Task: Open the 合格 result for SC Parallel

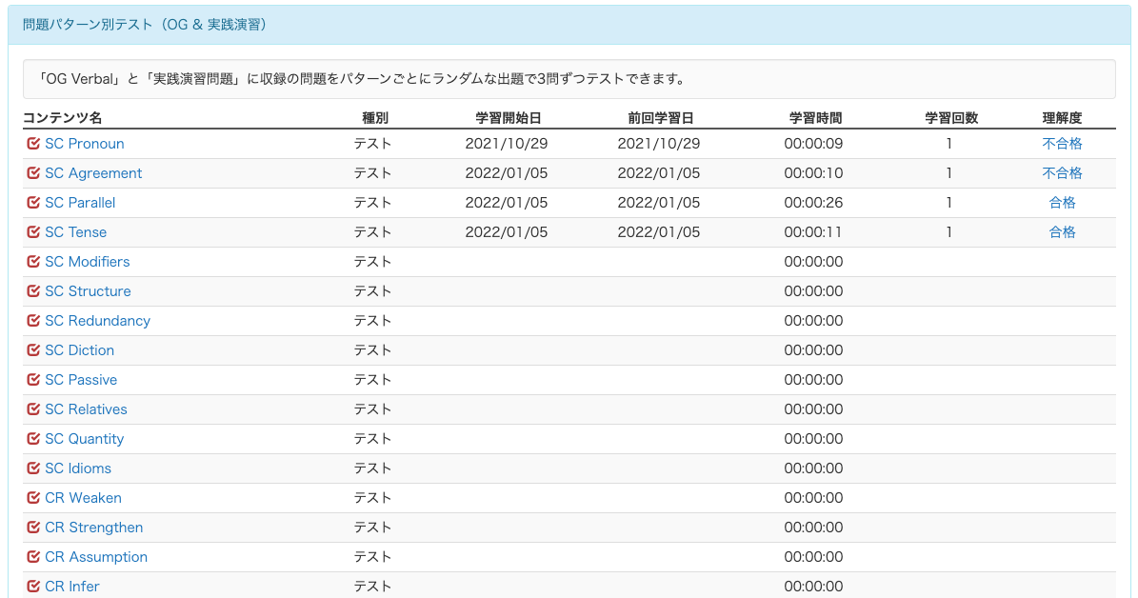Action: pos(1062,203)
